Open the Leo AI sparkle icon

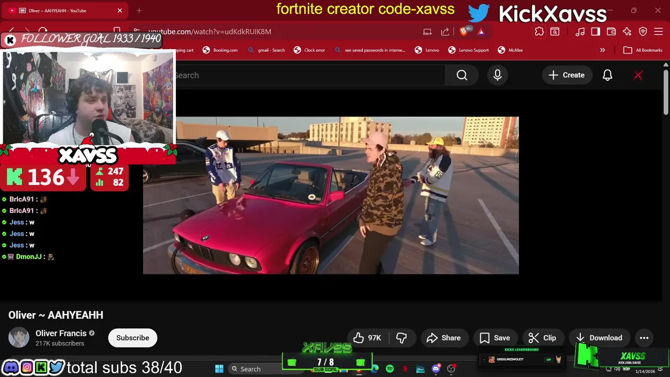point(627,32)
